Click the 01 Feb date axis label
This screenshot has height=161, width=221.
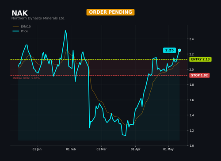click(x=71, y=149)
